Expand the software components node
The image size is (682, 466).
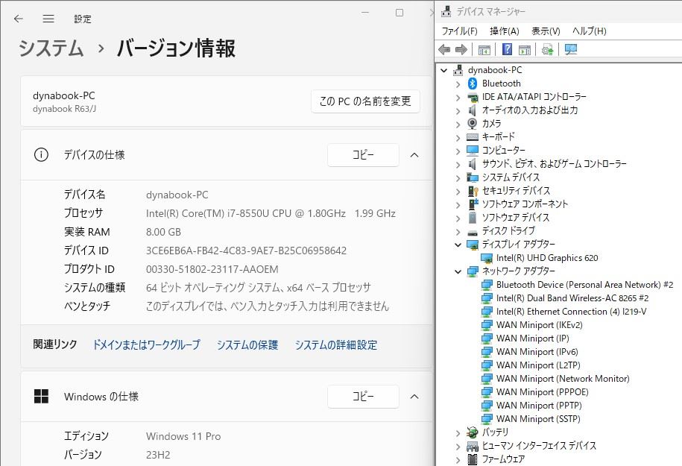click(458, 204)
